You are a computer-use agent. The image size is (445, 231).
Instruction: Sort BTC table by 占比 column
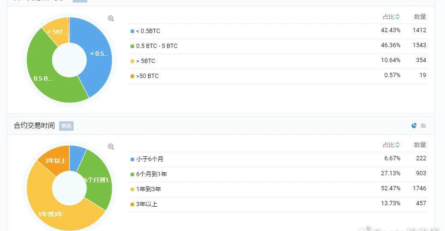[x=391, y=17]
